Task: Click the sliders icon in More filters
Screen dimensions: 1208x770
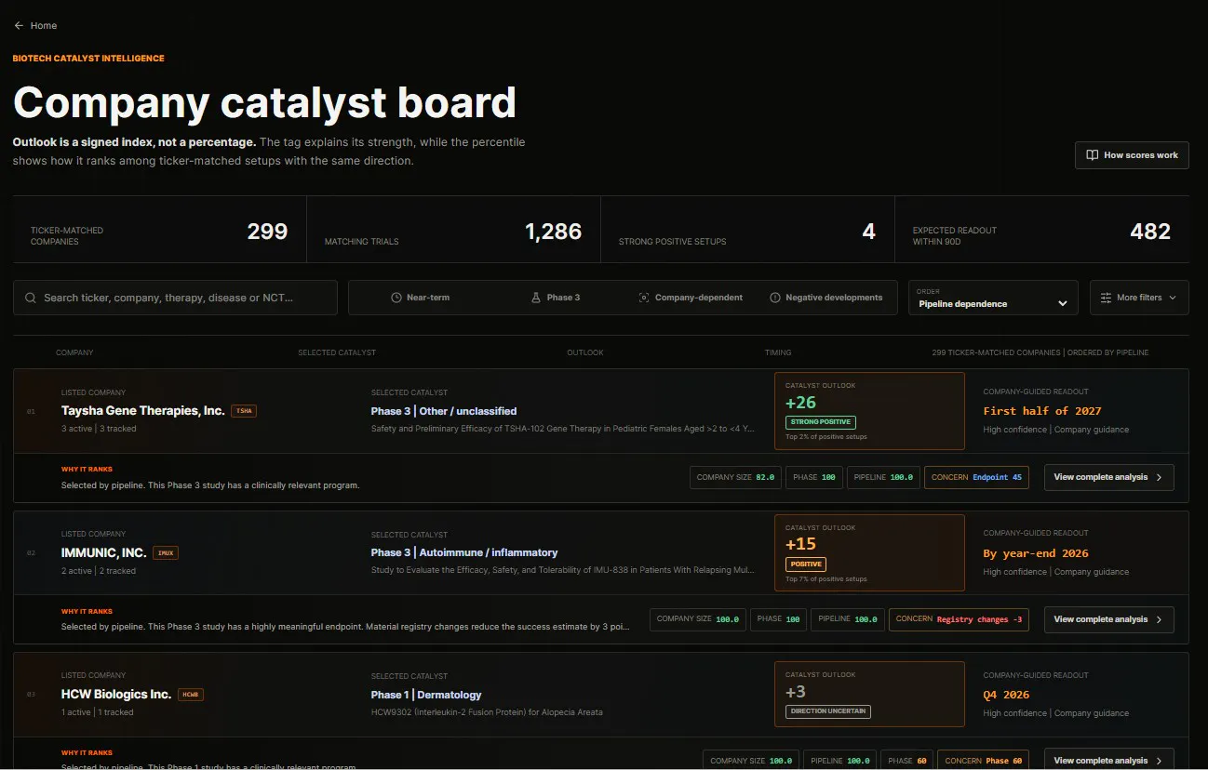Action: click(1106, 298)
